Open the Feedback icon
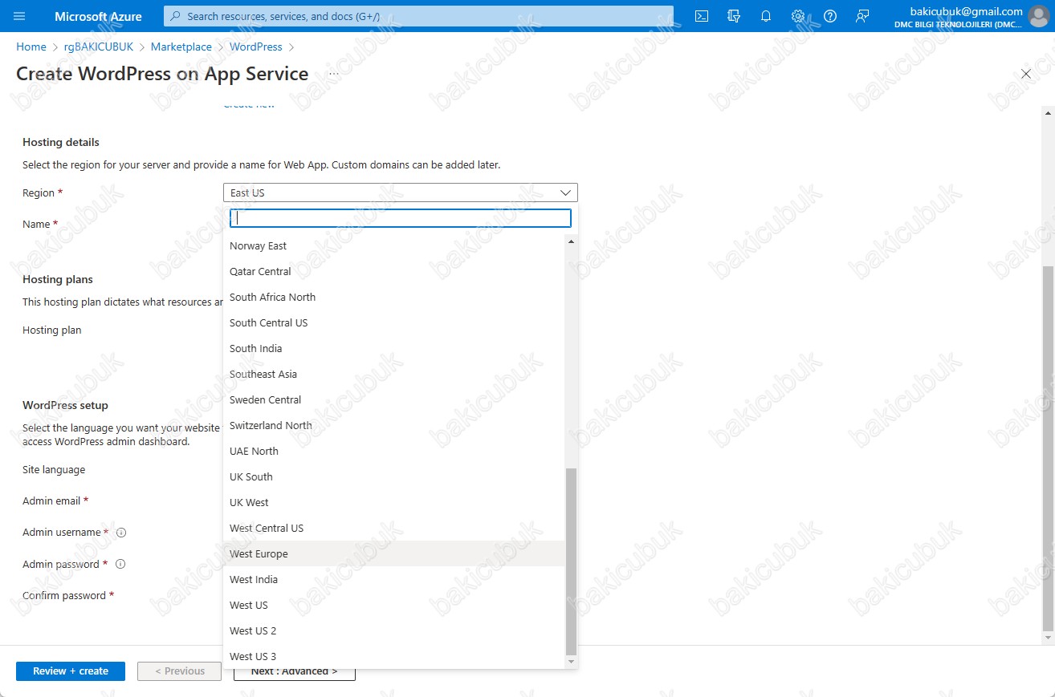This screenshot has height=697, width=1055. [x=862, y=16]
